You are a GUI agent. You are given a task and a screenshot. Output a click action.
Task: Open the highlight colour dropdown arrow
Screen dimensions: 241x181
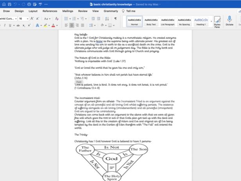coord(49,25)
